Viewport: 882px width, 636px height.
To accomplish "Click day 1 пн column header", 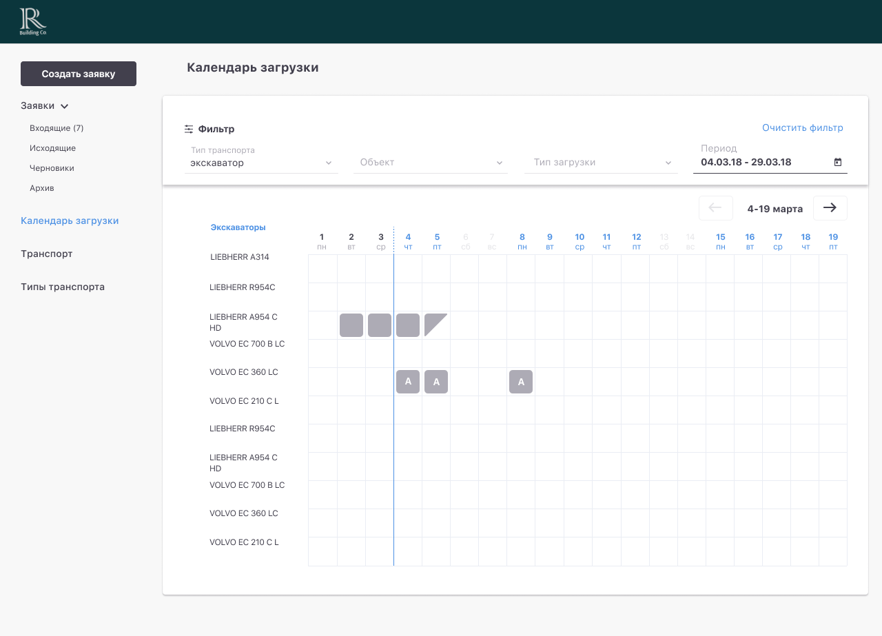I will [x=322, y=241].
